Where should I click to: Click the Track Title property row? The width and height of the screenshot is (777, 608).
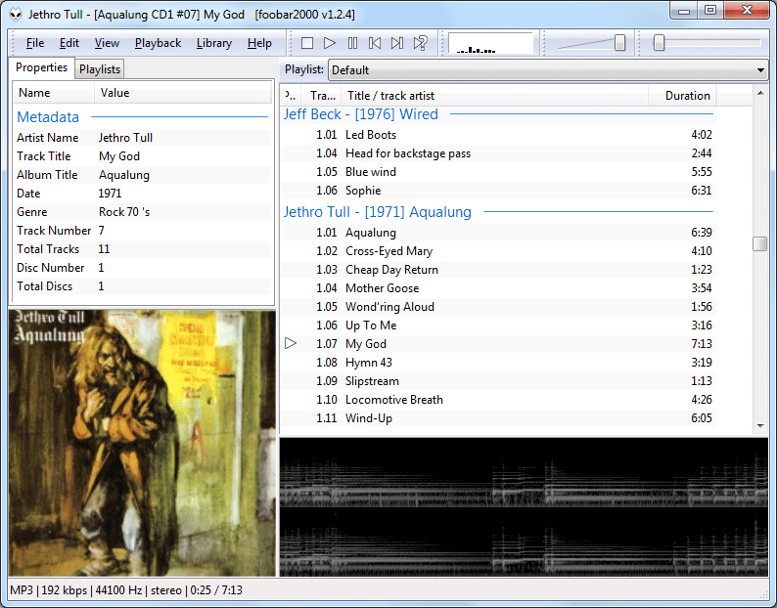142,156
